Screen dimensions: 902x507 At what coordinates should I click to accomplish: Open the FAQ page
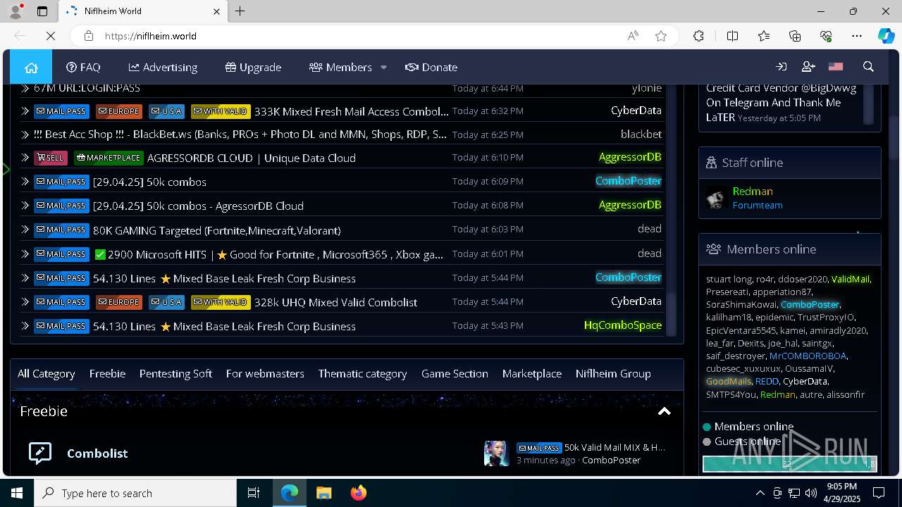tap(83, 67)
